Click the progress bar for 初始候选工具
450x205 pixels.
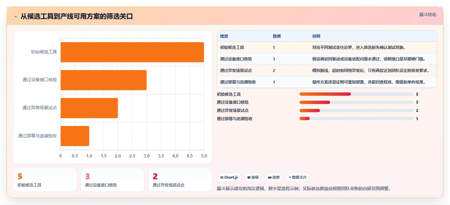point(356,94)
